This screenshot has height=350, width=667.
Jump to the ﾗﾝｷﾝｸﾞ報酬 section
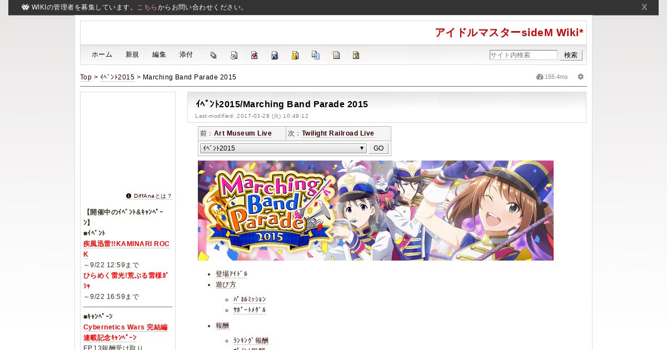tap(251, 341)
